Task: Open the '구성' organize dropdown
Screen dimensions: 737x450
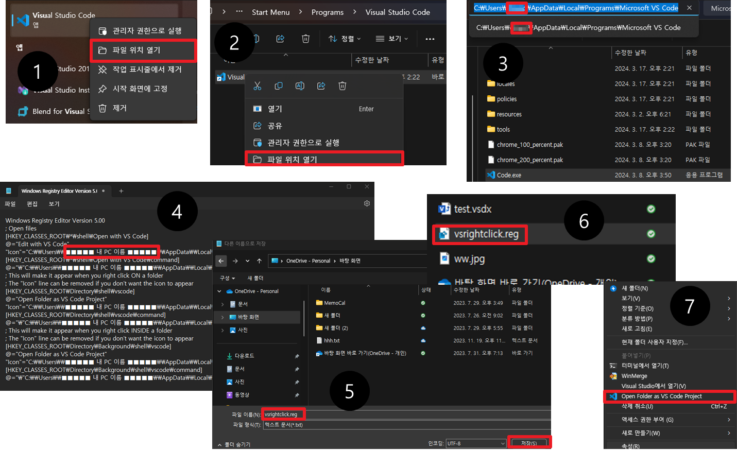Action: click(227, 278)
